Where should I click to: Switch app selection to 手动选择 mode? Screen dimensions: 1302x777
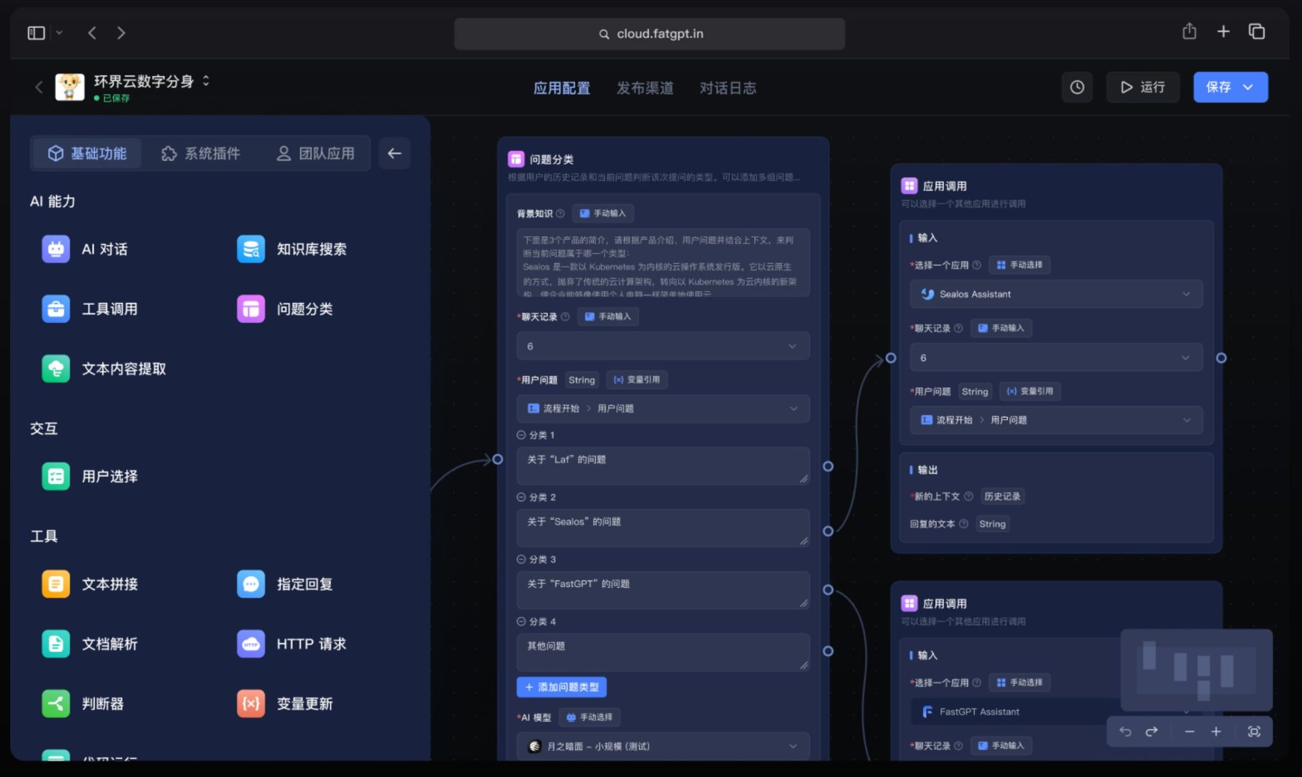coord(1020,265)
